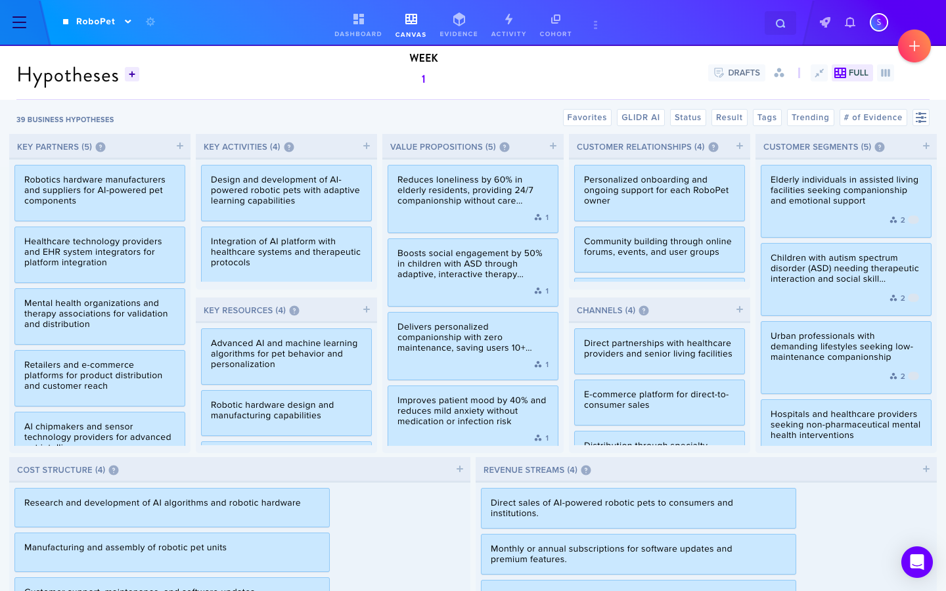The height and width of the screenshot is (591, 946).
Task: Switch to the Canvas tab
Action: click(411, 25)
